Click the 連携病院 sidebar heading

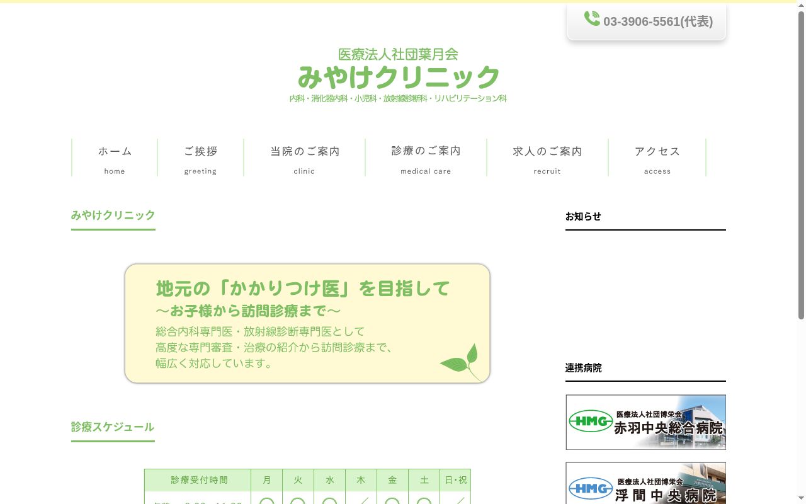(x=584, y=368)
